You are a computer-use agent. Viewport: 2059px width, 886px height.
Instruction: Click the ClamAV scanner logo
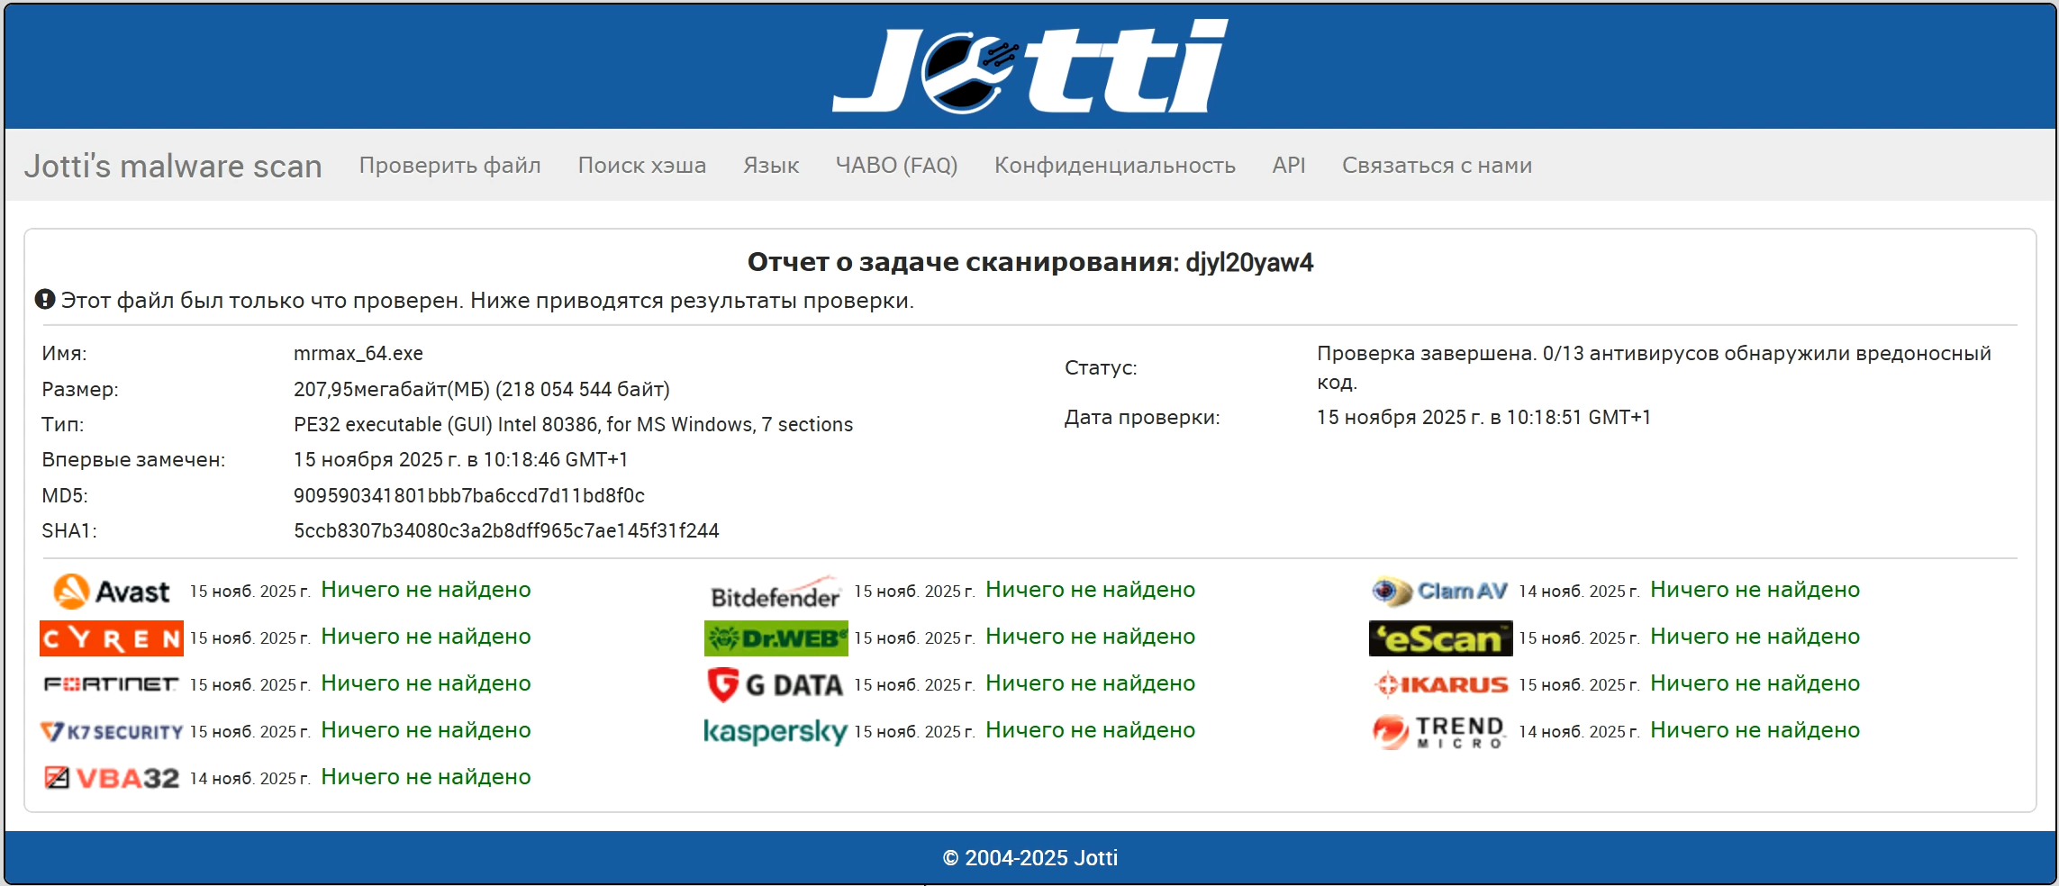[x=1439, y=592]
